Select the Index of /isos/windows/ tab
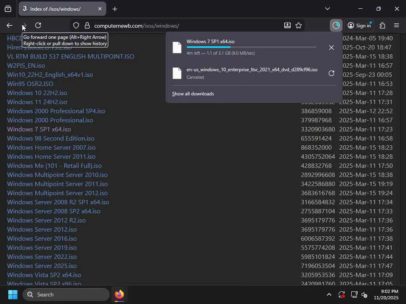Screen dimensions: 406x304 (62, 9)
